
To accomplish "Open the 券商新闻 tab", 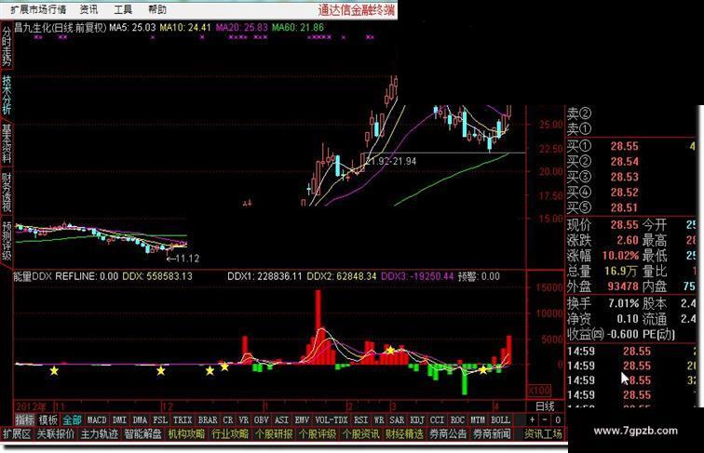I will [491, 434].
